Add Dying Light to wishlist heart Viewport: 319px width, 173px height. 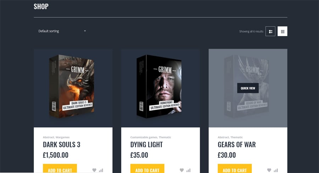(x=182, y=170)
